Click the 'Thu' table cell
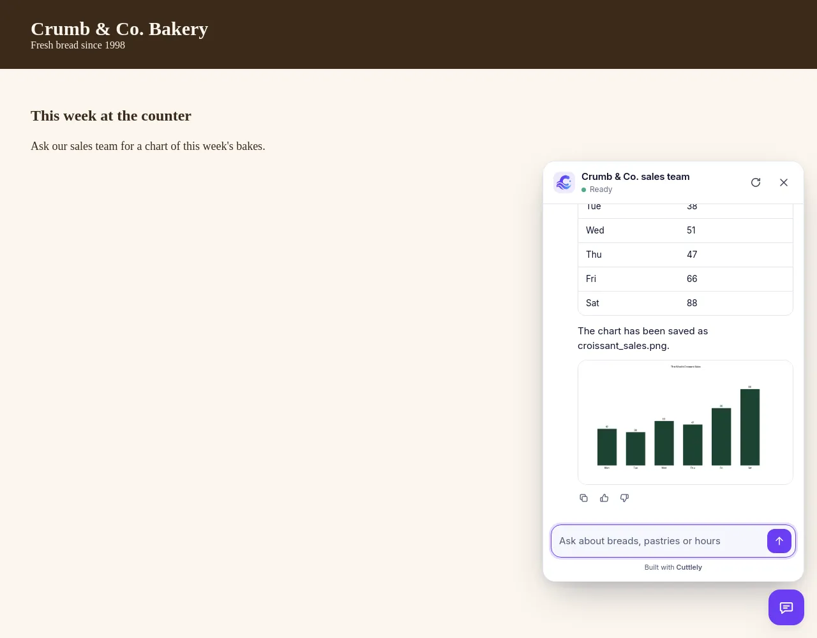 click(x=629, y=255)
